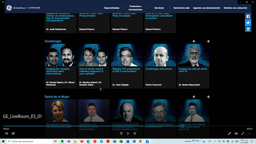256x144 pixels.
Task: Type in Windows search box
Action: (29, 141)
